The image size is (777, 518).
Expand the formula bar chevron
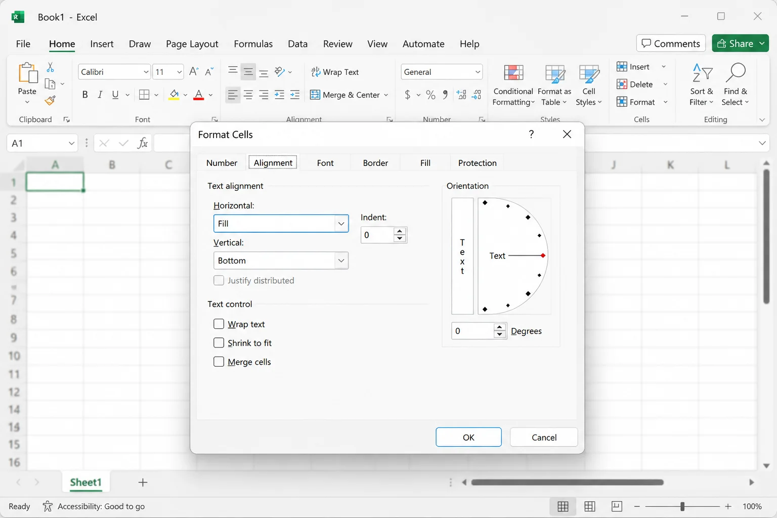click(x=762, y=143)
